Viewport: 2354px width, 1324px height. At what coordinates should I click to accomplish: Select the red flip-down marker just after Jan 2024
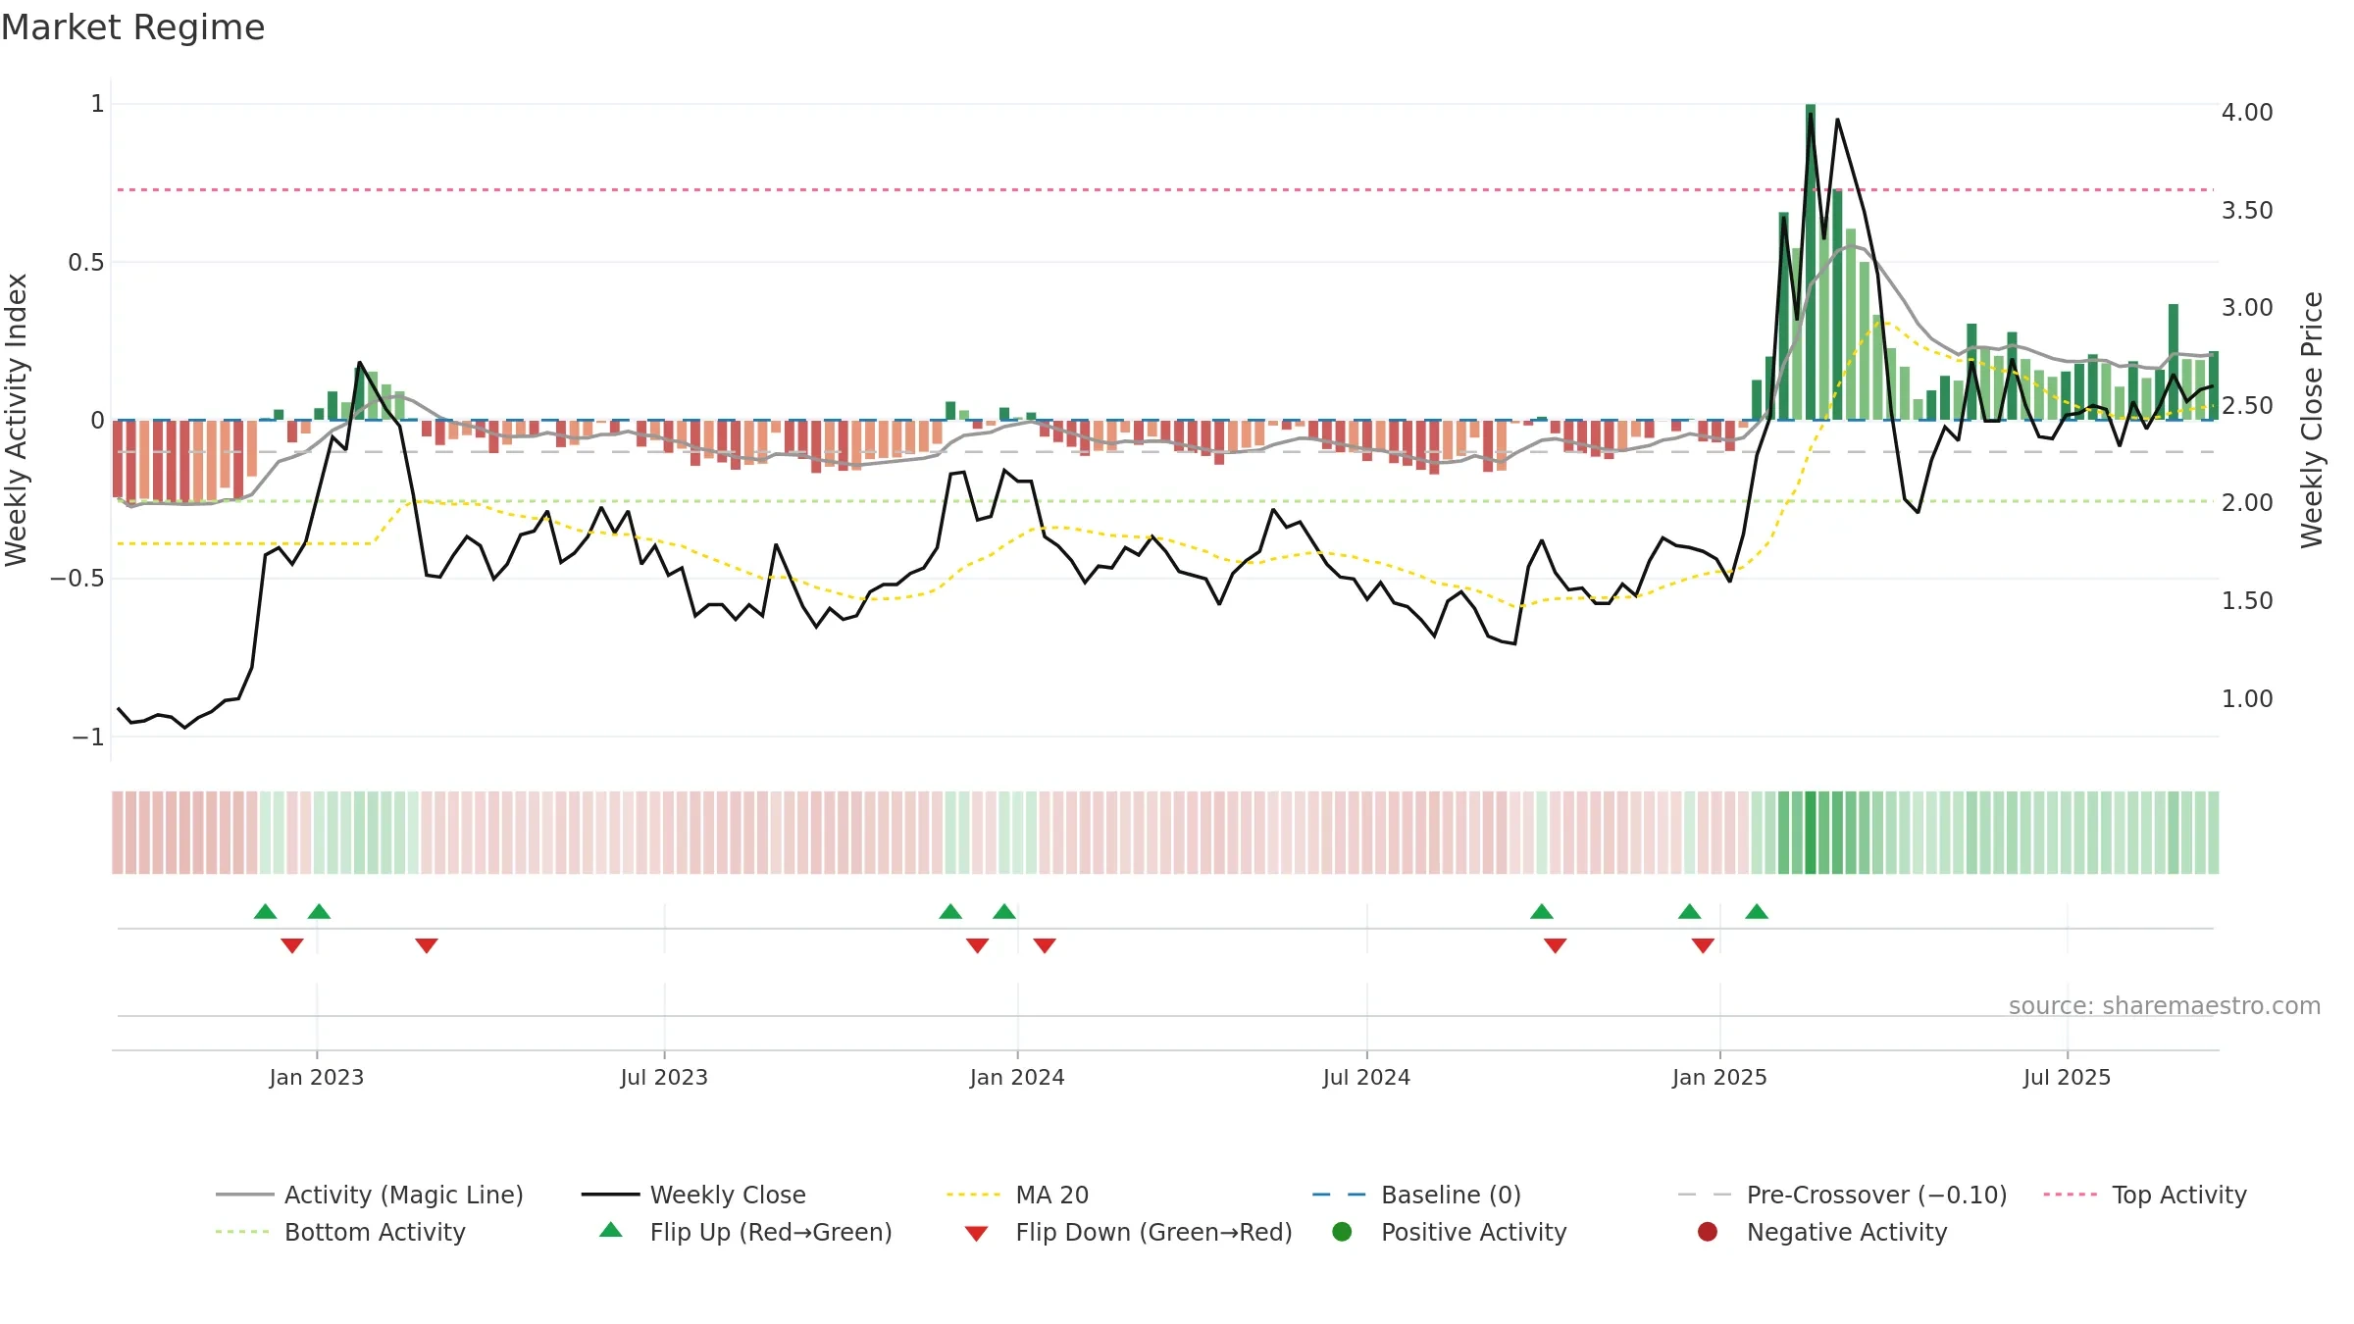coord(1045,945)
